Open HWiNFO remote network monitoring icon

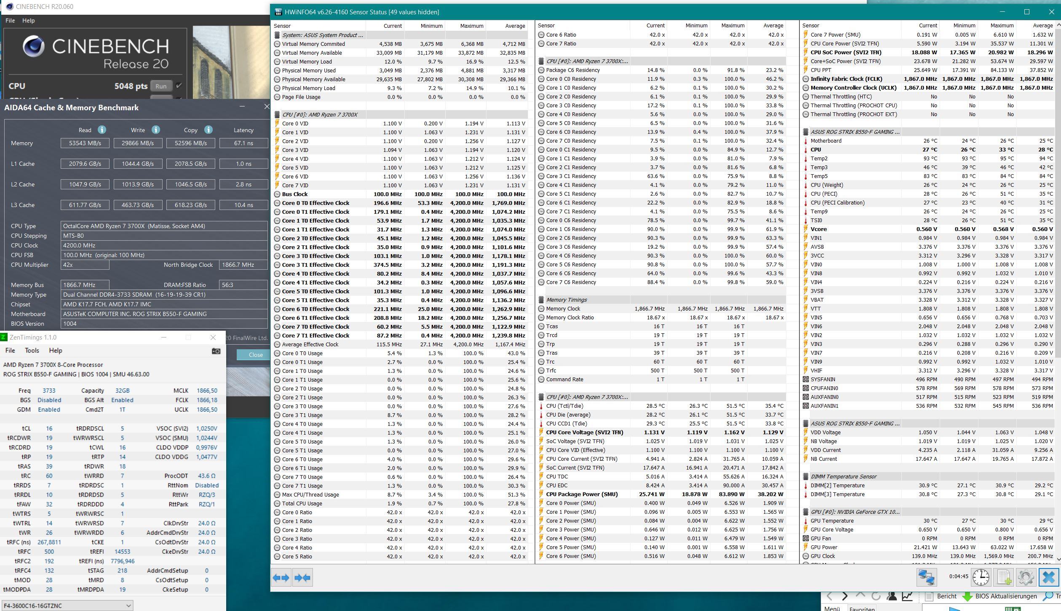pyautogui.click(x=926, y=577)
